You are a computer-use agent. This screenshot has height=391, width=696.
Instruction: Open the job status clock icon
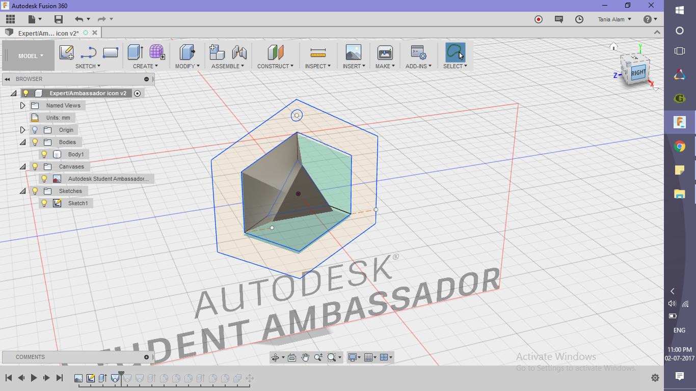[579, 19]
